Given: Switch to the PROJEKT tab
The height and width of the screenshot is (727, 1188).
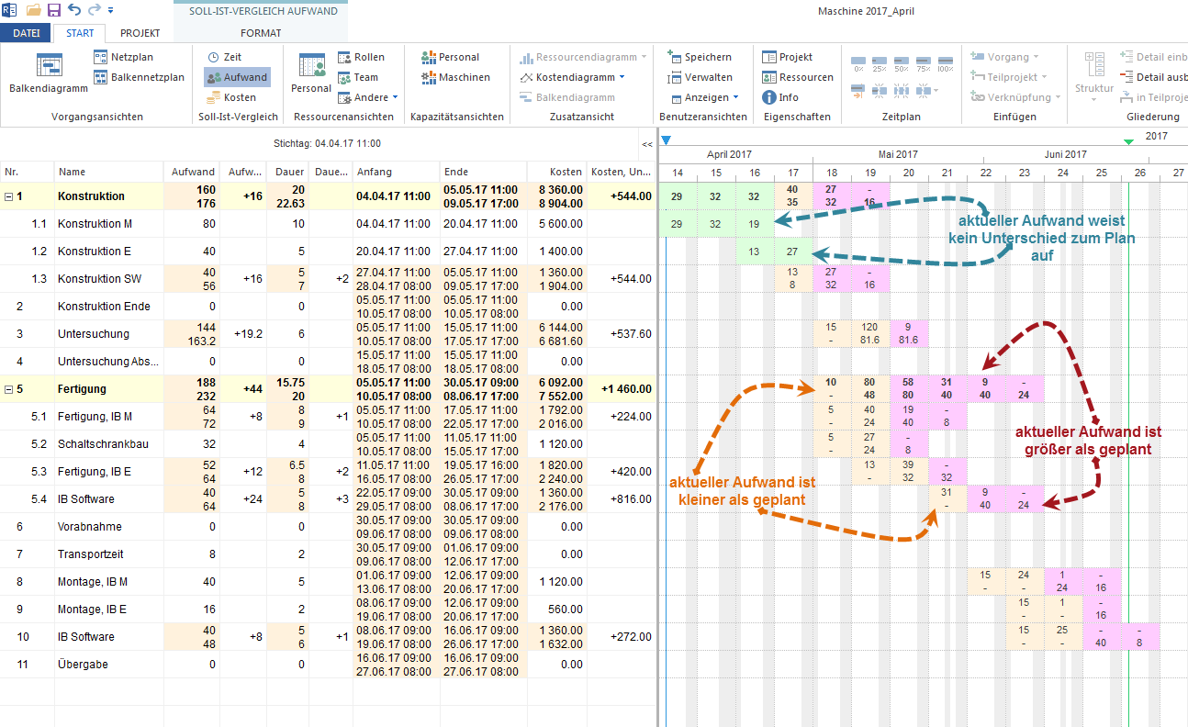Looking at the screenshot, I should 140,33.
